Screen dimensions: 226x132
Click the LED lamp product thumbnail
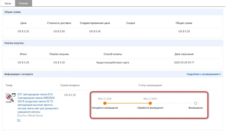(x=10, y=97)
